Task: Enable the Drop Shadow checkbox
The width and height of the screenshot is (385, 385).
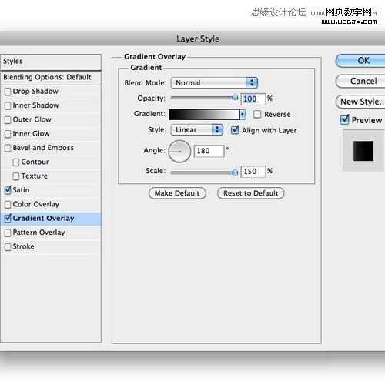Action: coord(8,92)
